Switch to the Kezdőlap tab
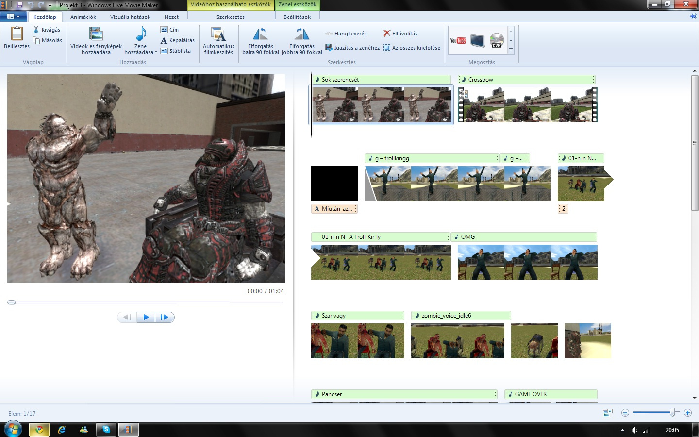 click(45, 17)
